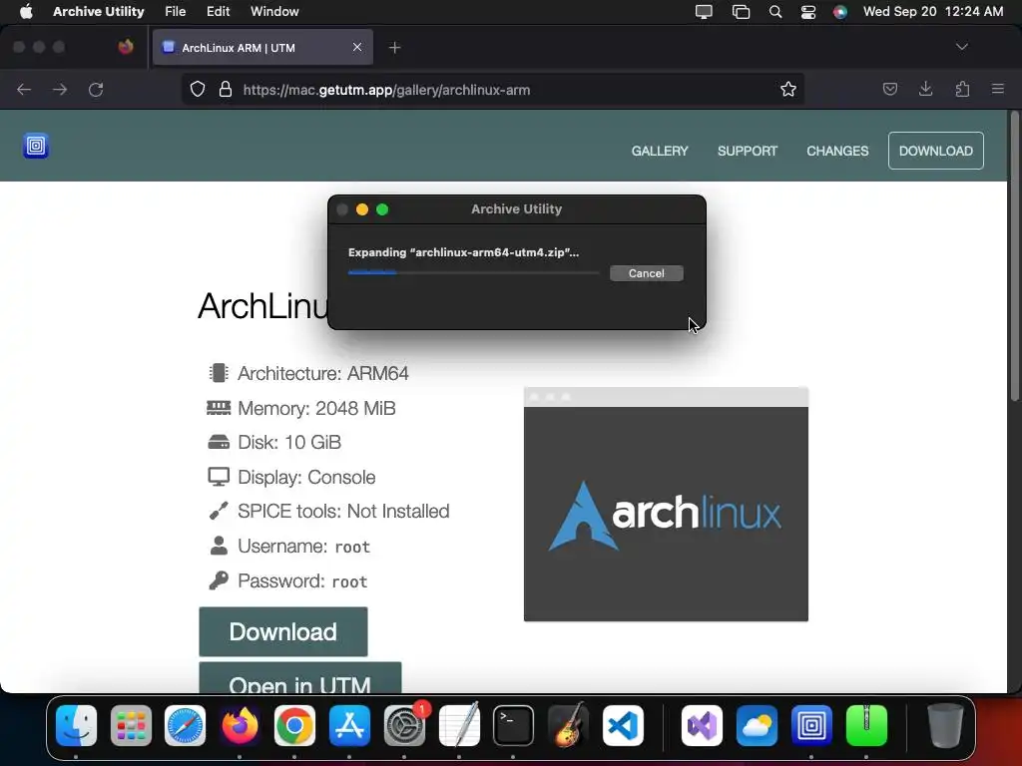Open SUPPORT in site navigation
Image resolution: width=1022 pixels, height=766 pixels.
click(x=748, y=152)
